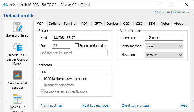Screen dimensions: 194x112
Task: Select the Terminal tab
Action: 70,24
